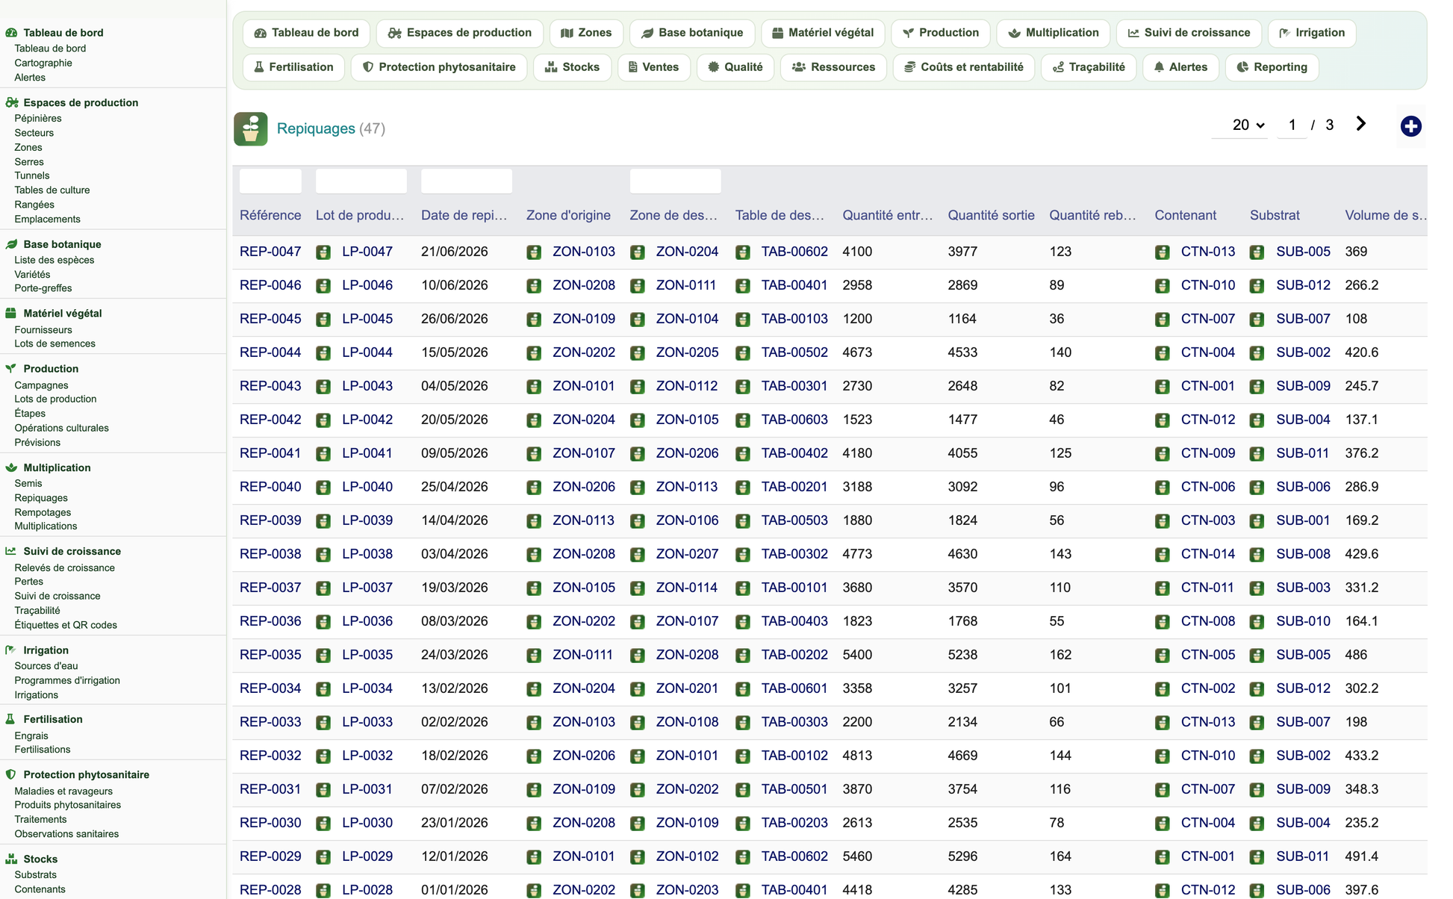This screenshot has height=899, width=1453.
Task: Click the table icon beside TAB-00402
Action: click(743, 454)
